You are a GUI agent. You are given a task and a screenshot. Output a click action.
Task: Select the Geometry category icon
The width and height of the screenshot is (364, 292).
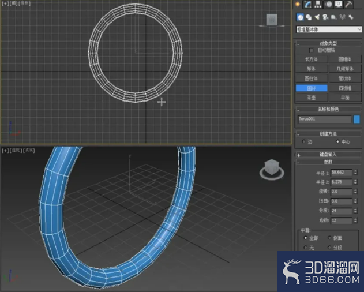(x=300, y=17)
